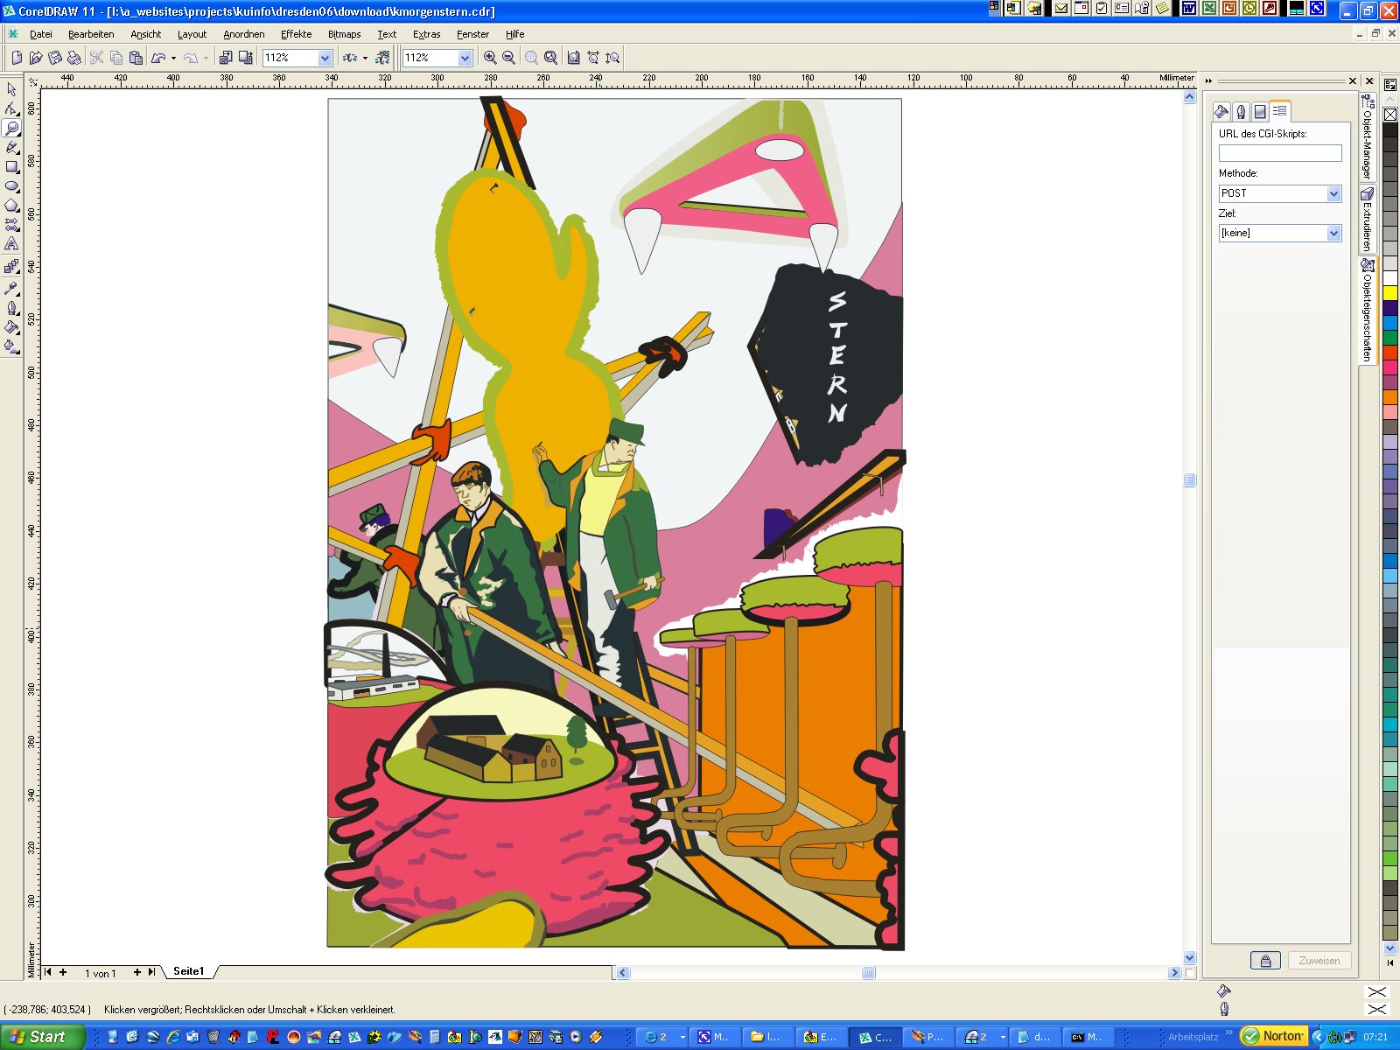The image size is (1400, 1050).
Task: Open the zoom toolbar 112% dropdown
Action: pos(465,58)
